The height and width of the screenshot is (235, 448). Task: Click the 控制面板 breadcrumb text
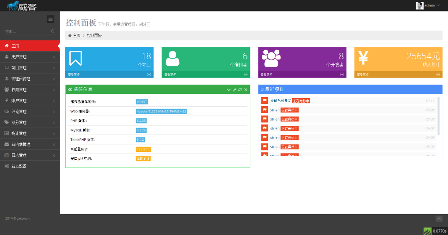coord(94,35)
